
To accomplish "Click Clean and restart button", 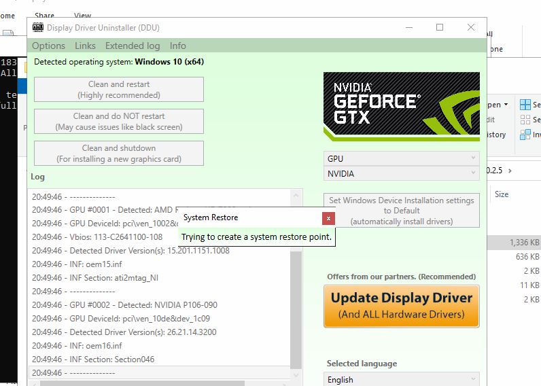I will coord(119,89).
